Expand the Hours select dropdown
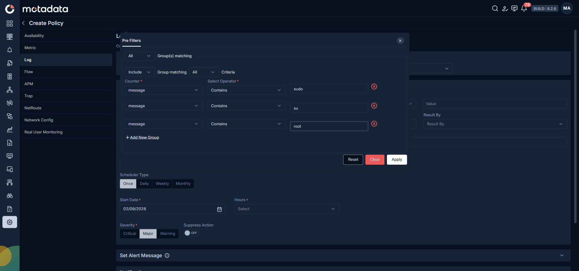The width and height of the screenshot is (579, 271). [287, 209]
